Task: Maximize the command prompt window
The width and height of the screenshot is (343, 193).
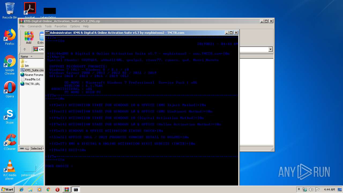Action: pos(231,33)
